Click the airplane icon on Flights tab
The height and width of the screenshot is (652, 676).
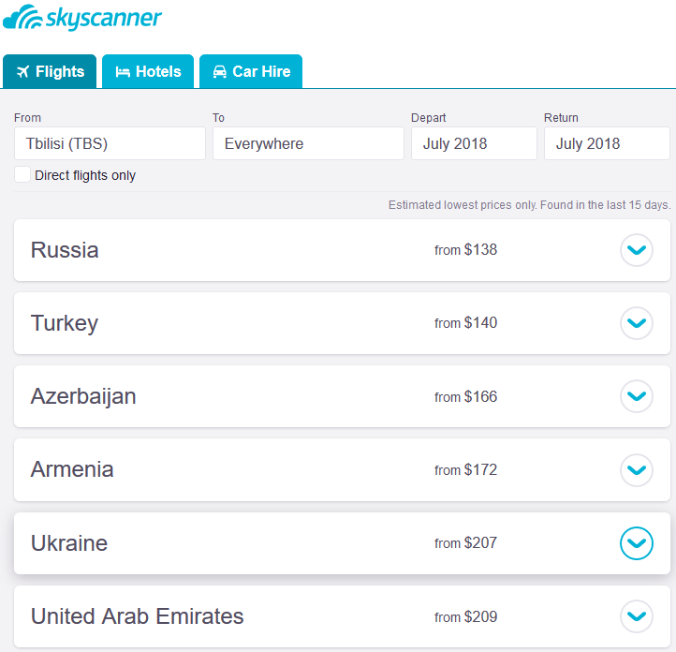23,71
